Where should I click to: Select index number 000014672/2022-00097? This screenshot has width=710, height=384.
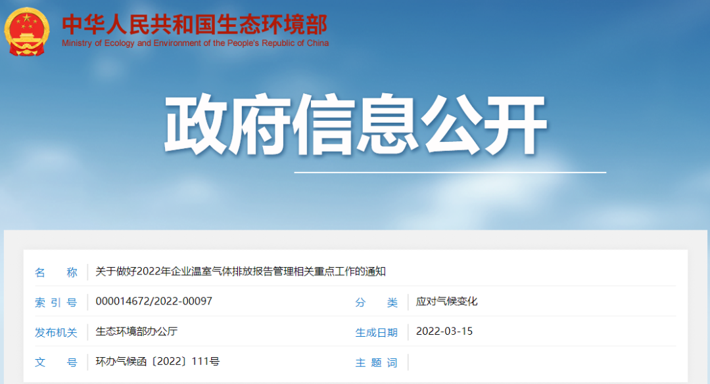tap(154, 301)
